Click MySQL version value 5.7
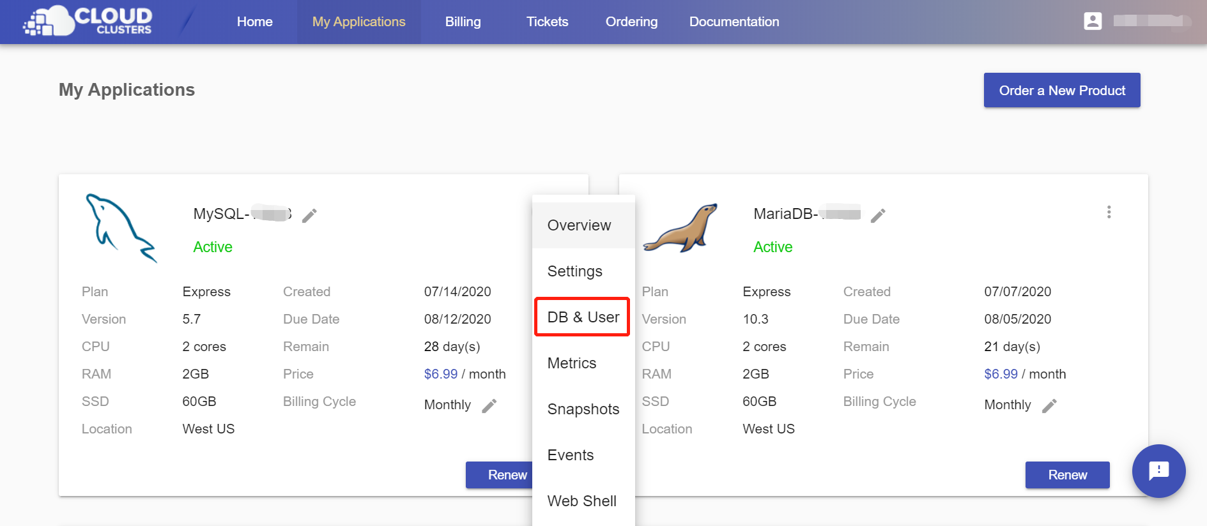 [192, 319]
